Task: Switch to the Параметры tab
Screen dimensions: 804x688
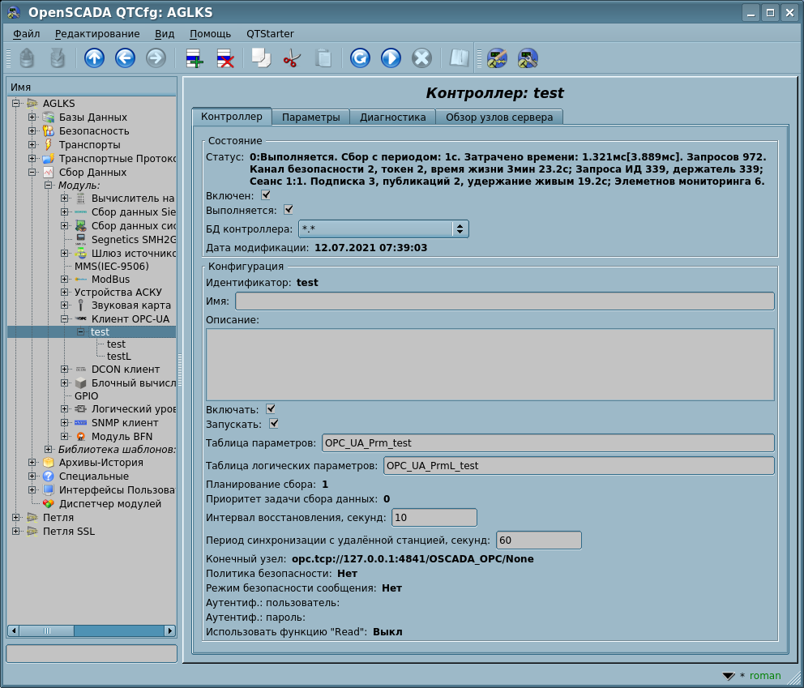Action: [x=310, y=117]
